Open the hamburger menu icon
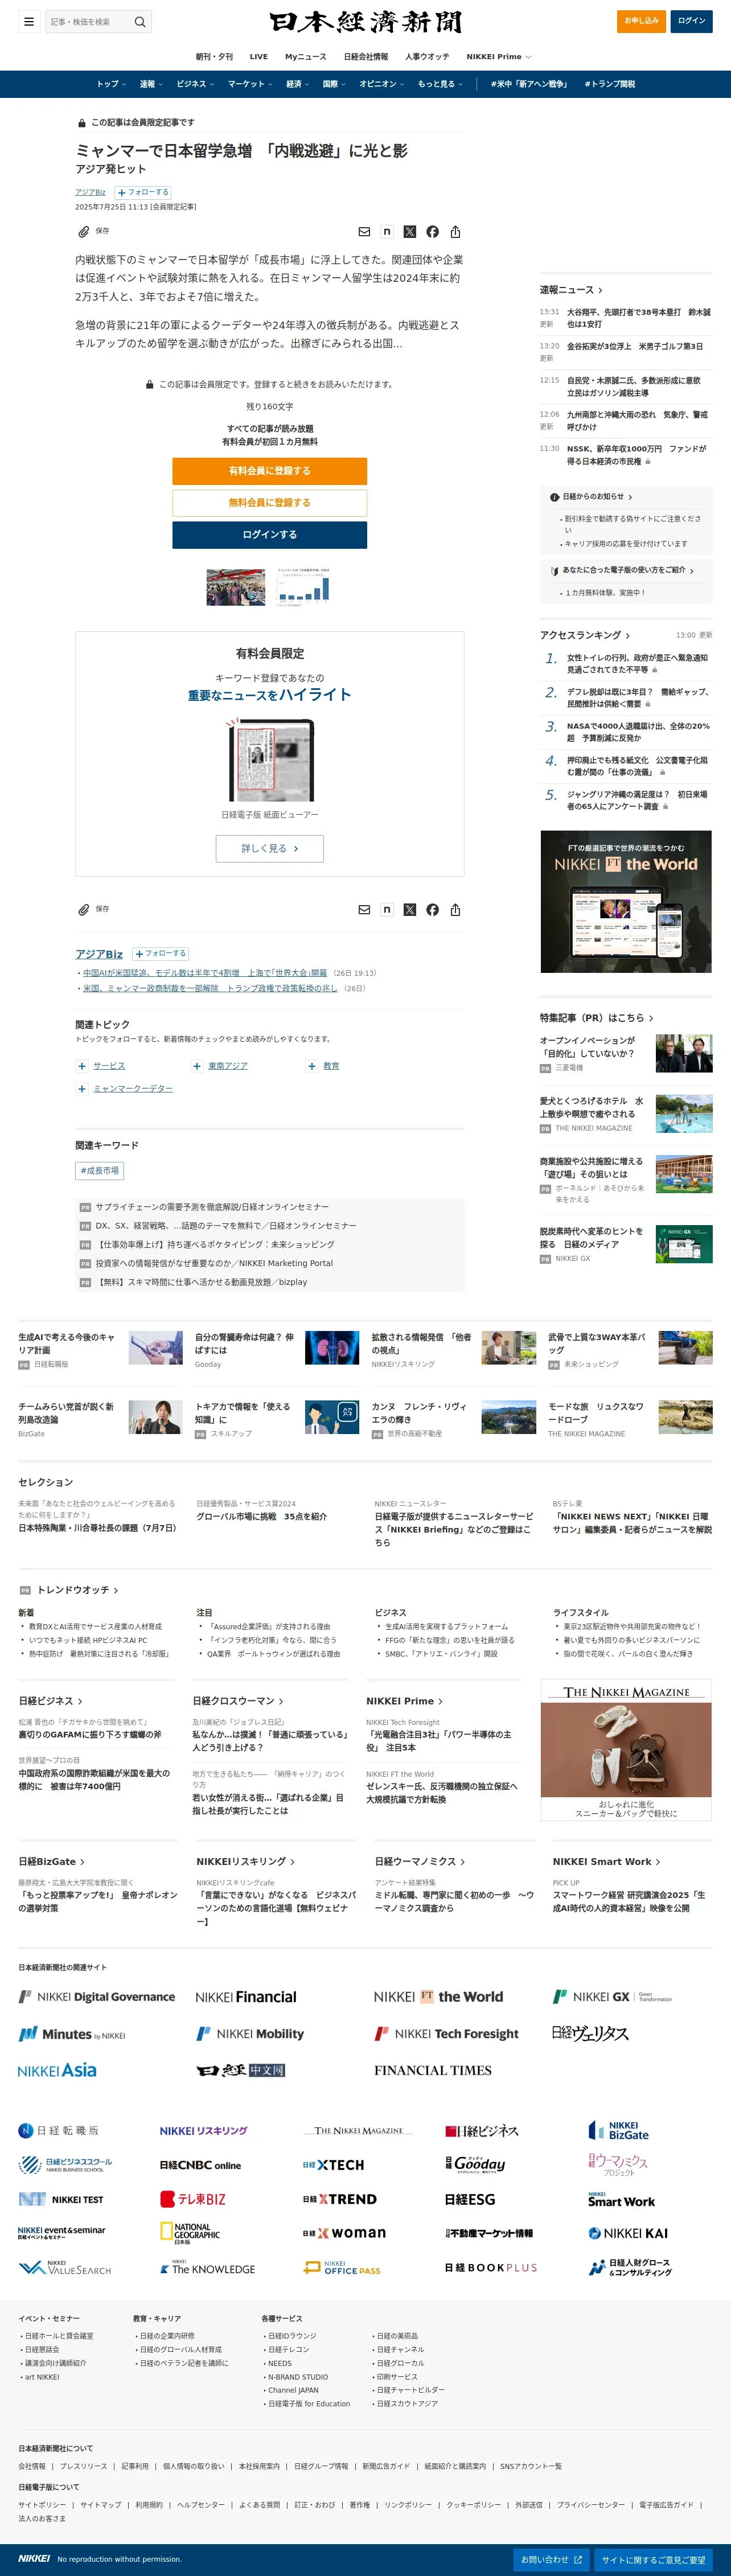 coord(29,21)
